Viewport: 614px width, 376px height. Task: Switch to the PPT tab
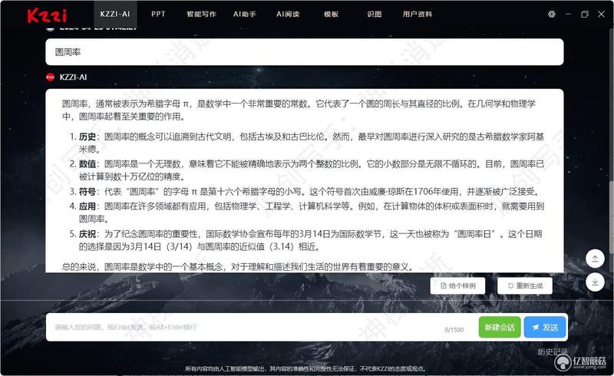point(158,14)
